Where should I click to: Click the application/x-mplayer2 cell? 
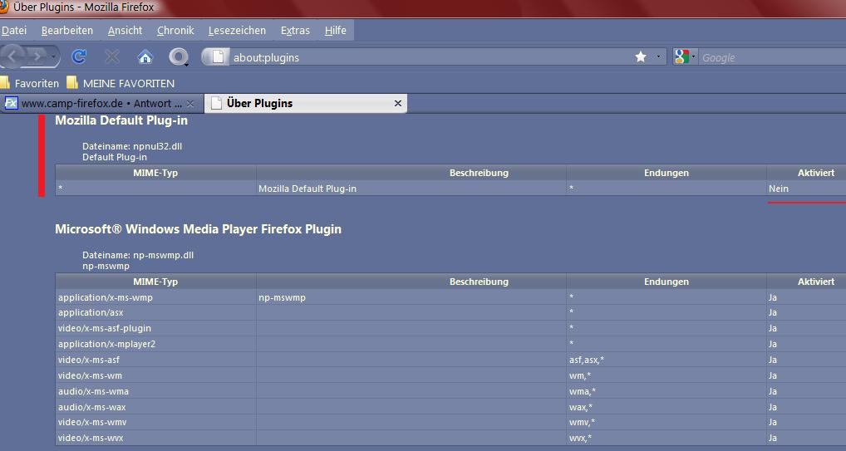click(x=156, y=344)
